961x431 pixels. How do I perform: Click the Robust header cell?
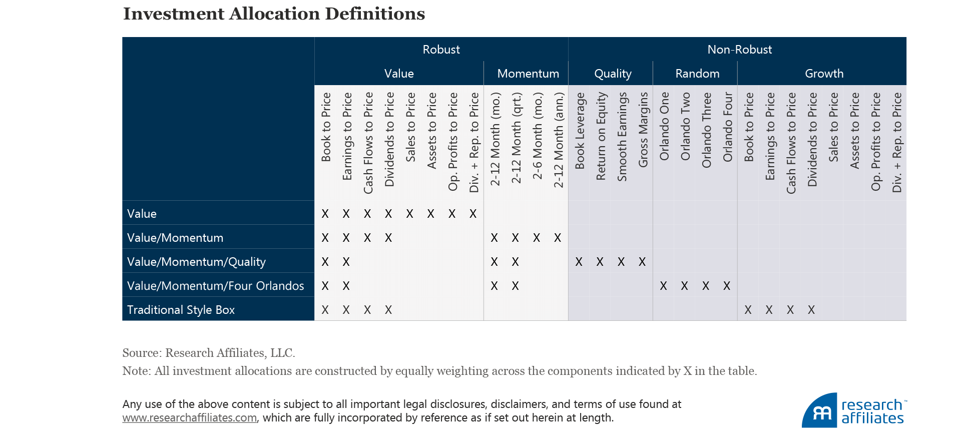441,50
